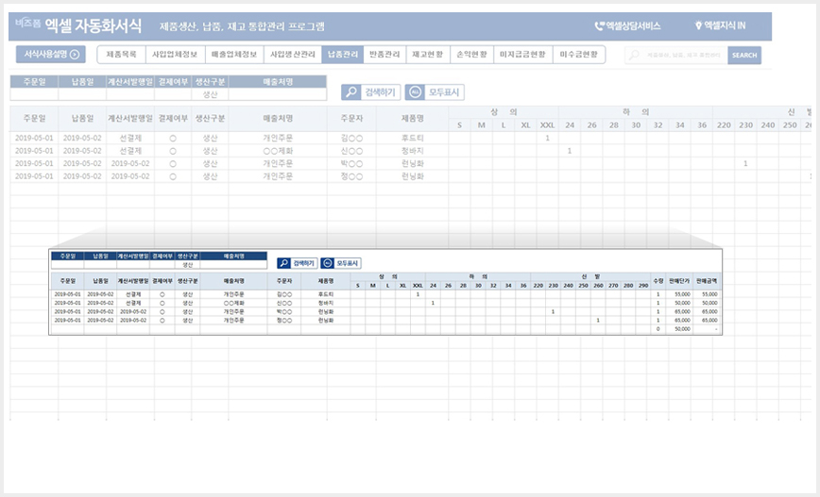Click the lightbulb icon beside 엑셀지식 IN
The height and width of the screenshot is (497, 820).
point(698,25)
